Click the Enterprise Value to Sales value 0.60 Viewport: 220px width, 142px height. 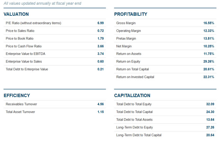[x=101, y=62]
